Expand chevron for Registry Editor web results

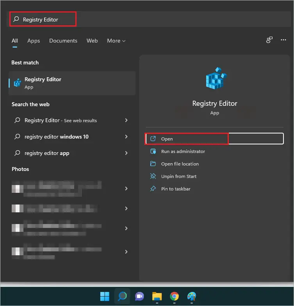[x=127, y=120]
